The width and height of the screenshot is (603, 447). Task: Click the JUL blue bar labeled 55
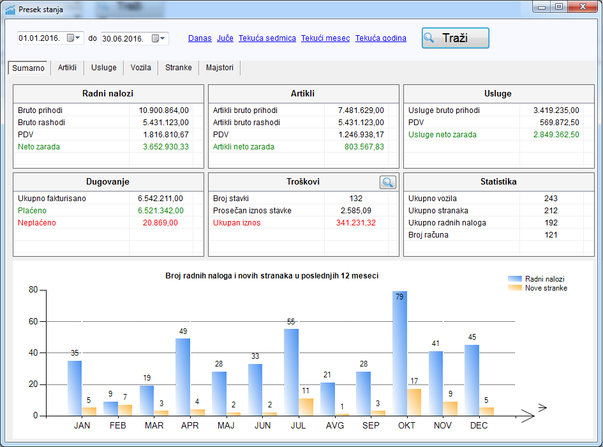click(291, 372)
